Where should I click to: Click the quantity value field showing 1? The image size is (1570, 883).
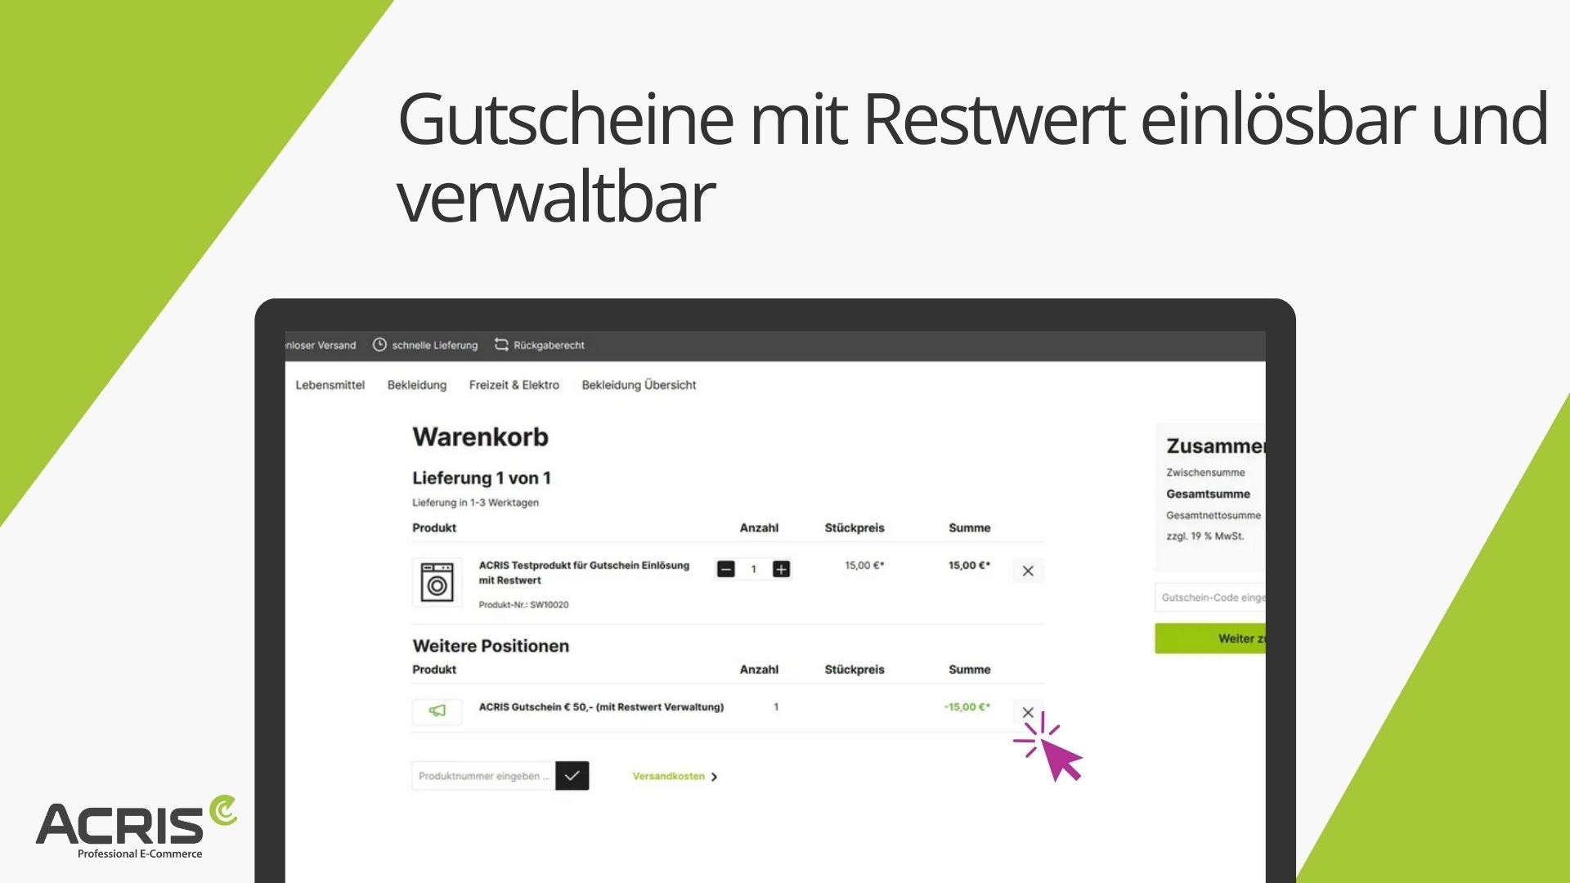[x=754, y=569]
